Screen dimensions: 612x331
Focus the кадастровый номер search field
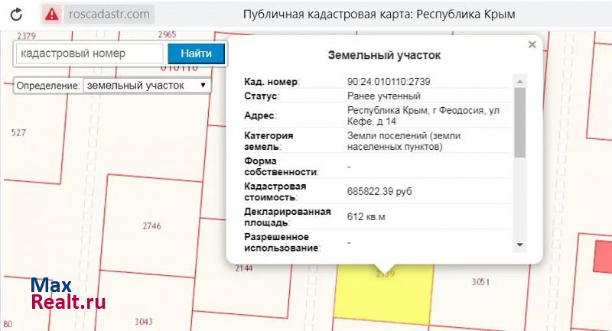point(90,54)
